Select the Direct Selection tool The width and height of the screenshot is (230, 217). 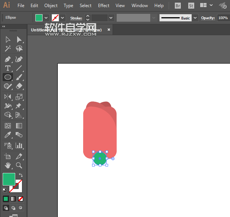click(x=19, y=39)
